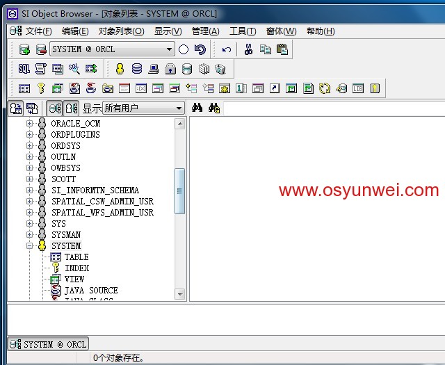Click the Java coffee cup icon in toolbar
This screenshot has height=365, width=445.
[91, 88]
